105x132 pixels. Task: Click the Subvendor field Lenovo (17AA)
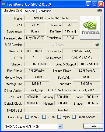point(81,51)
